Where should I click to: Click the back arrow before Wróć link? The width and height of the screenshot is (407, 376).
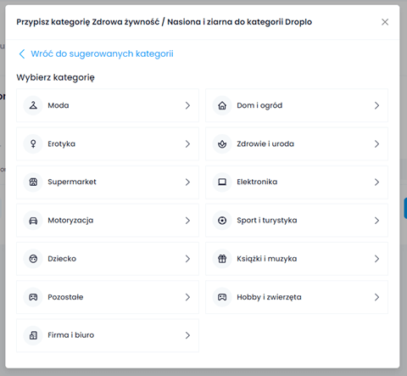click(22, 53)
